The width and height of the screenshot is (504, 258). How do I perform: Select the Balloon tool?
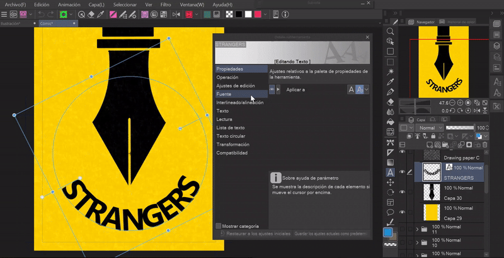[390, 212]
